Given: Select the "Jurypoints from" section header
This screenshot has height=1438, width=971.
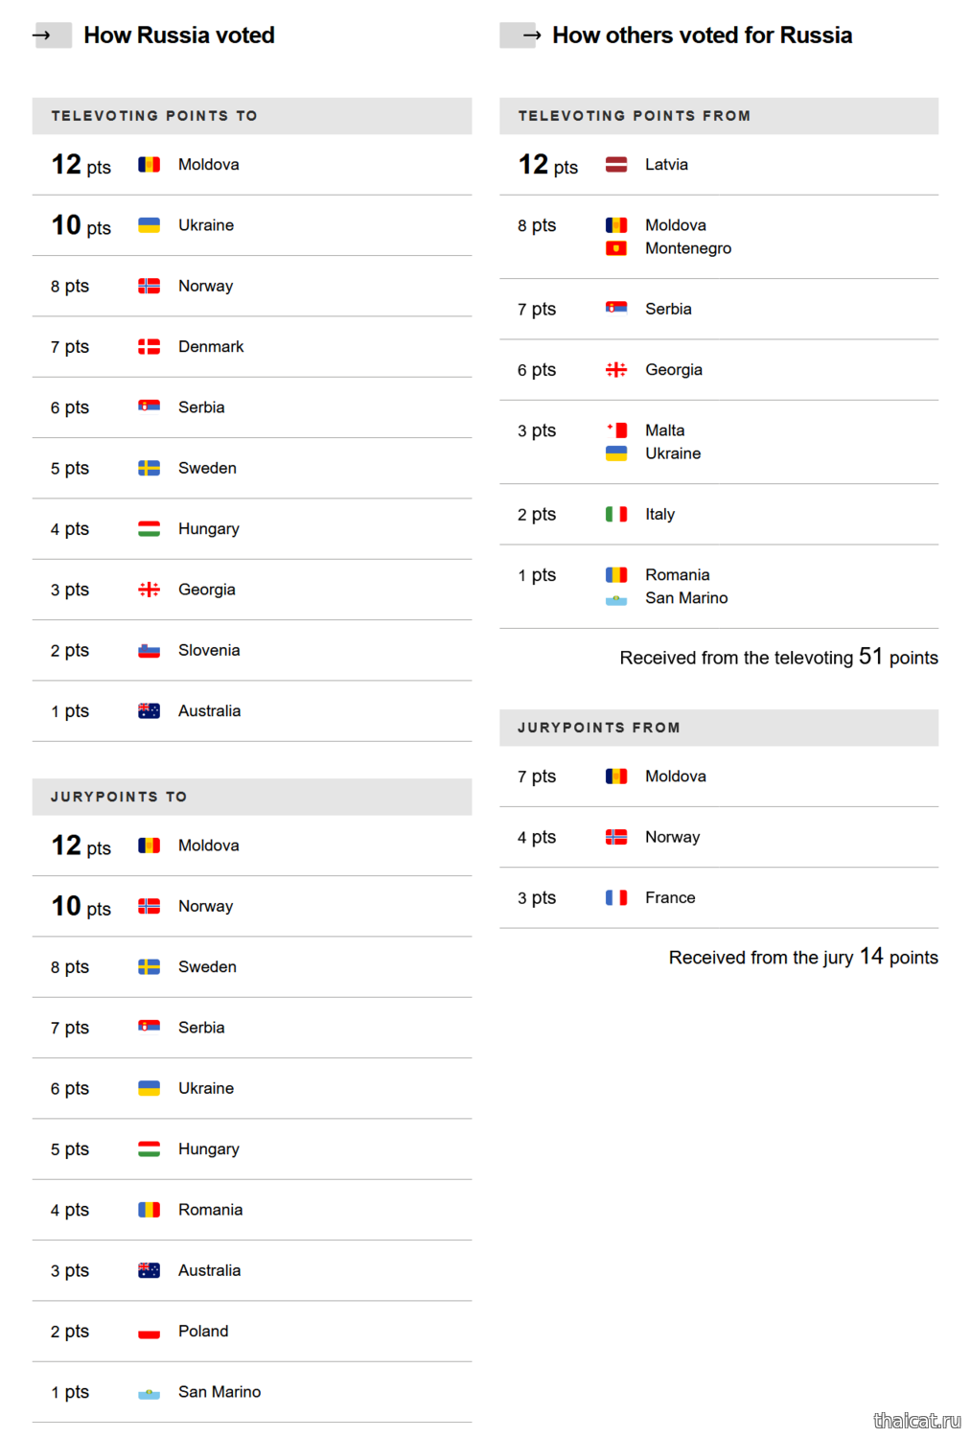Looking at the screenshot, I should pyautogui.click(x=599, y=728).
